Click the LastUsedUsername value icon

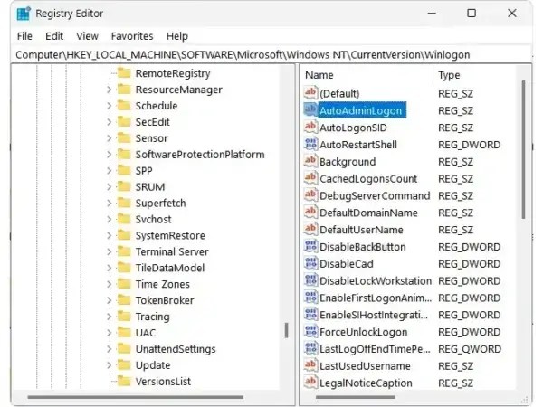tap(310, 365)
